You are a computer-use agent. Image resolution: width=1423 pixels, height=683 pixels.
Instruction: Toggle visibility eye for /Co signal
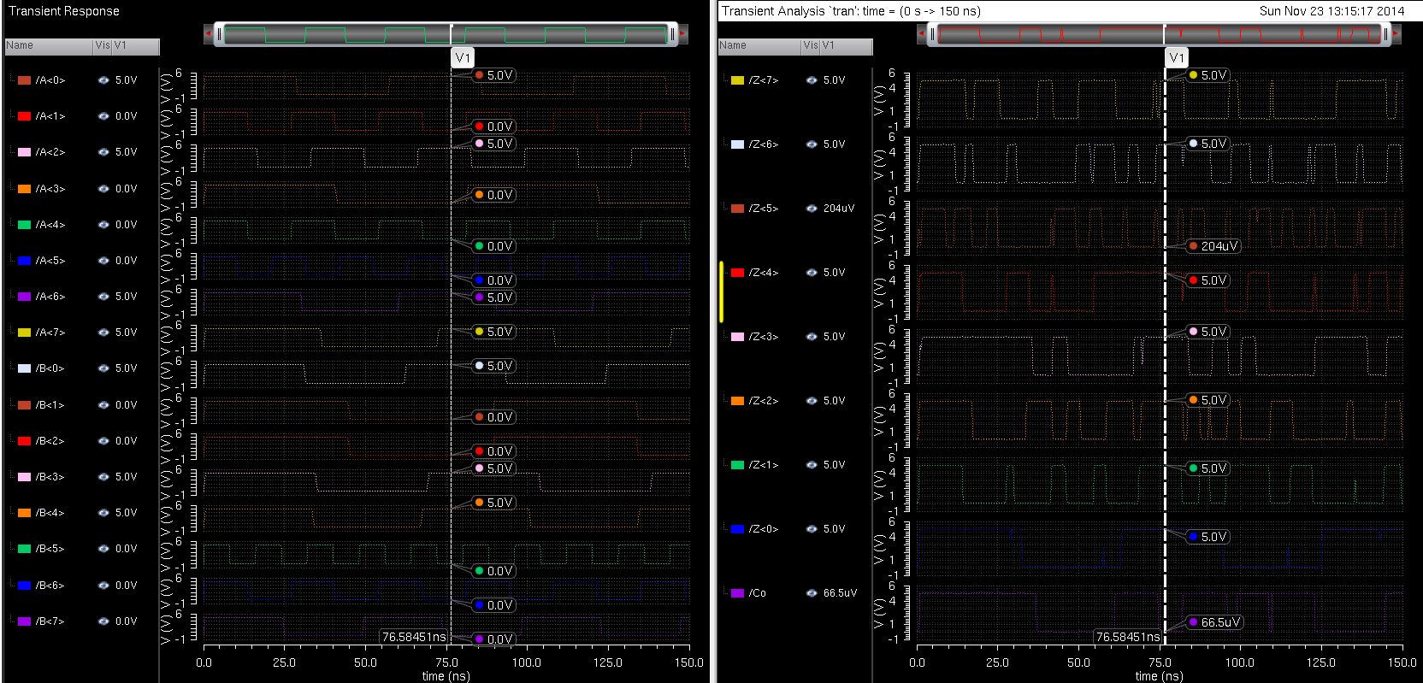point(812,592)
